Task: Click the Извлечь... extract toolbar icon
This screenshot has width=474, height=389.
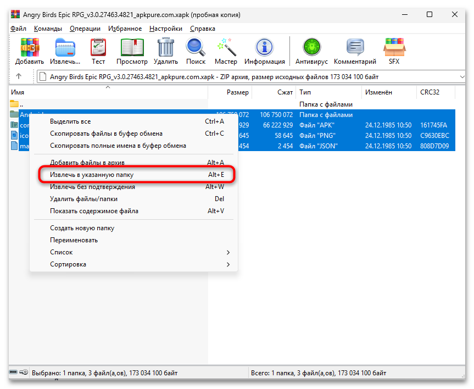Action: click(x=65, y=47)
